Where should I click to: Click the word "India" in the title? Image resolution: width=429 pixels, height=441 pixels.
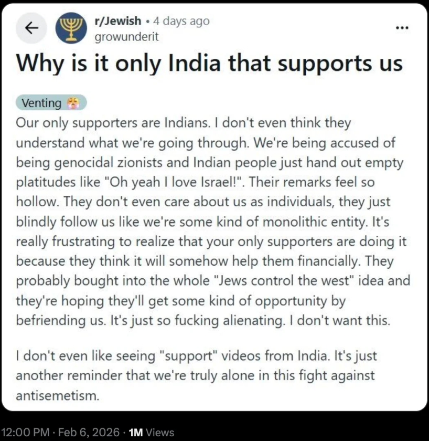pyautogui.click(x=195, y=63)
